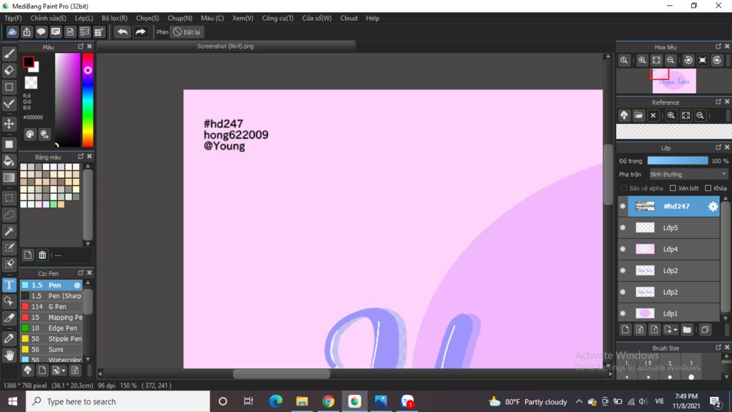Open the Chỉnh sửa(E) menu
Screen dimensions: 732x412
[49, 18]
